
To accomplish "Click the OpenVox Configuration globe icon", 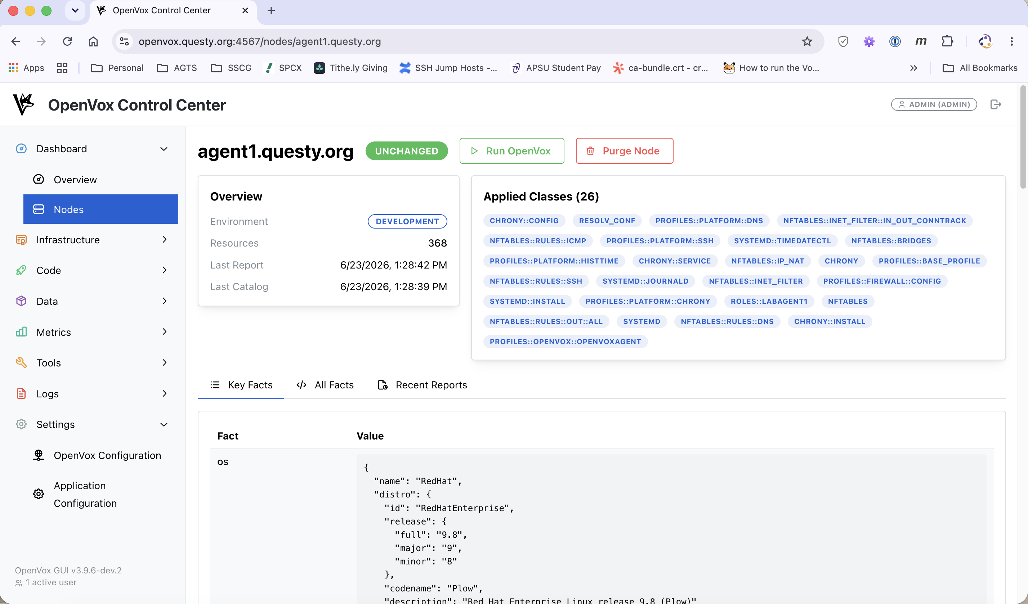I will [x=39, y=455].
